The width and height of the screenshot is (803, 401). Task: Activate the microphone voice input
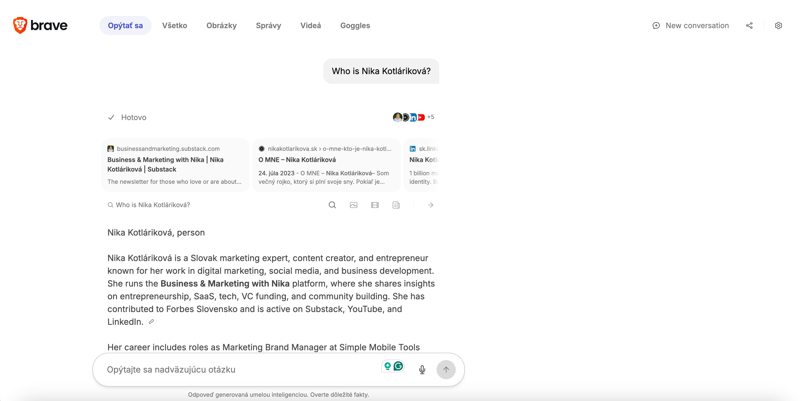[x=422, y=370]
